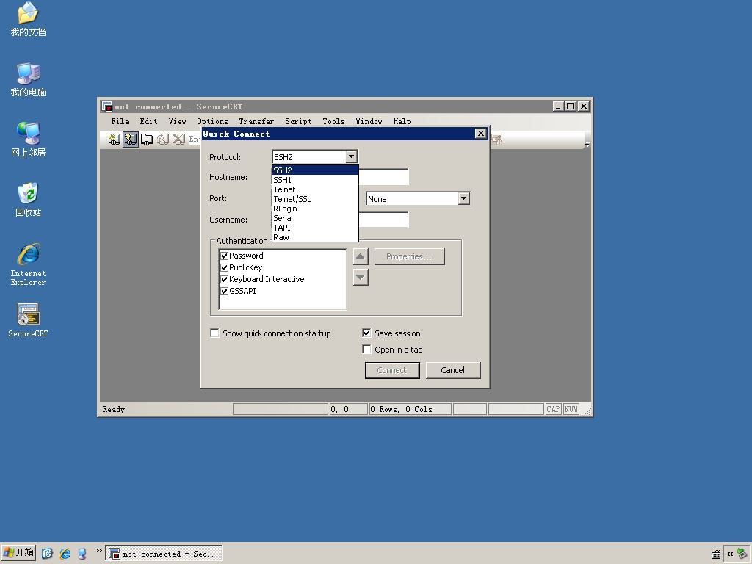Open the Edit menu
This screenshot has height=564, width=752.
[148, 121]
